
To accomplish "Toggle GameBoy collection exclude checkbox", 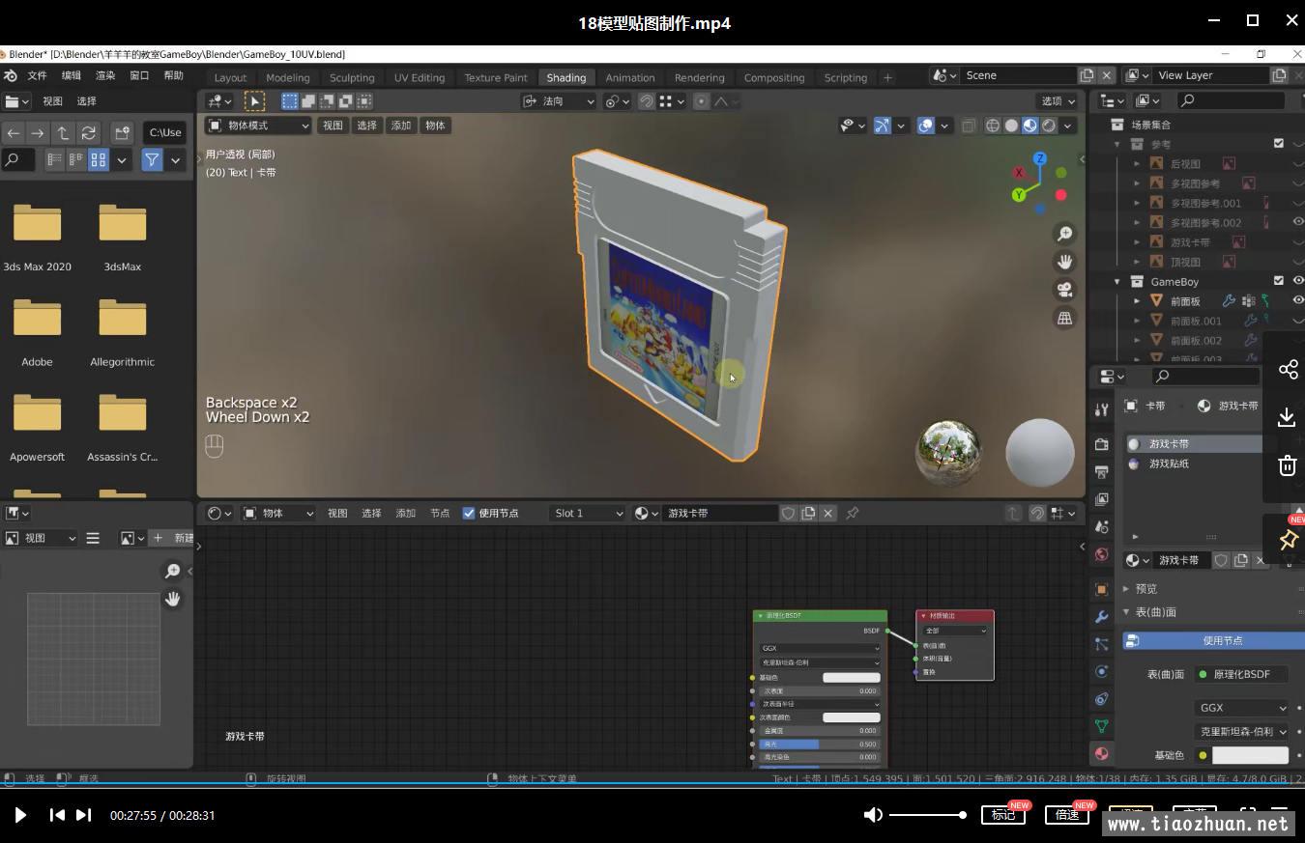I will 1279,281.
